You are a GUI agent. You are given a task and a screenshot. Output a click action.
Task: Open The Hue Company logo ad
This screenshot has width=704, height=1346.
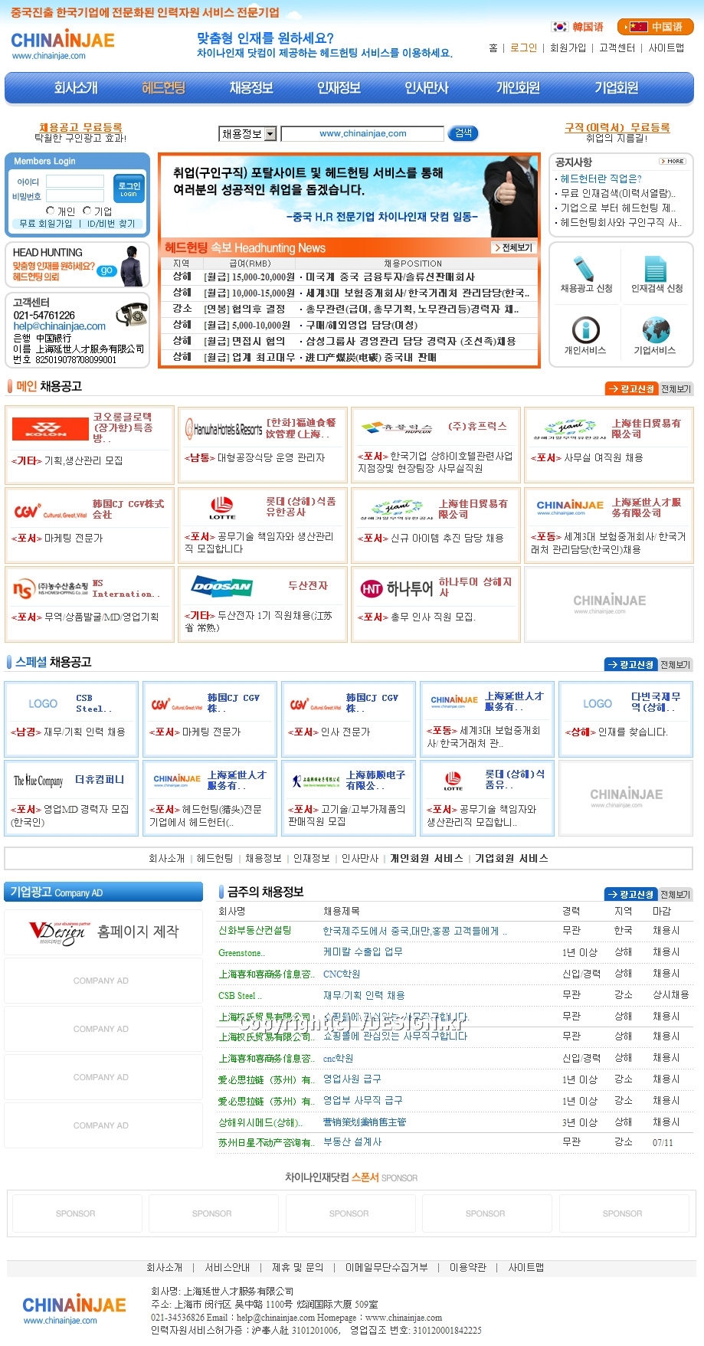click(x=38, y=781)
